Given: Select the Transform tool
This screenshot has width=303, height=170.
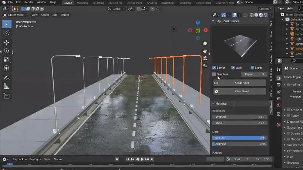Looking at the screenshot, I should 7,68.
